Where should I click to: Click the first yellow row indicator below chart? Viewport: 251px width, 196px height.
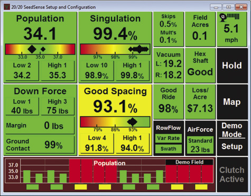[x=81, y=187]
